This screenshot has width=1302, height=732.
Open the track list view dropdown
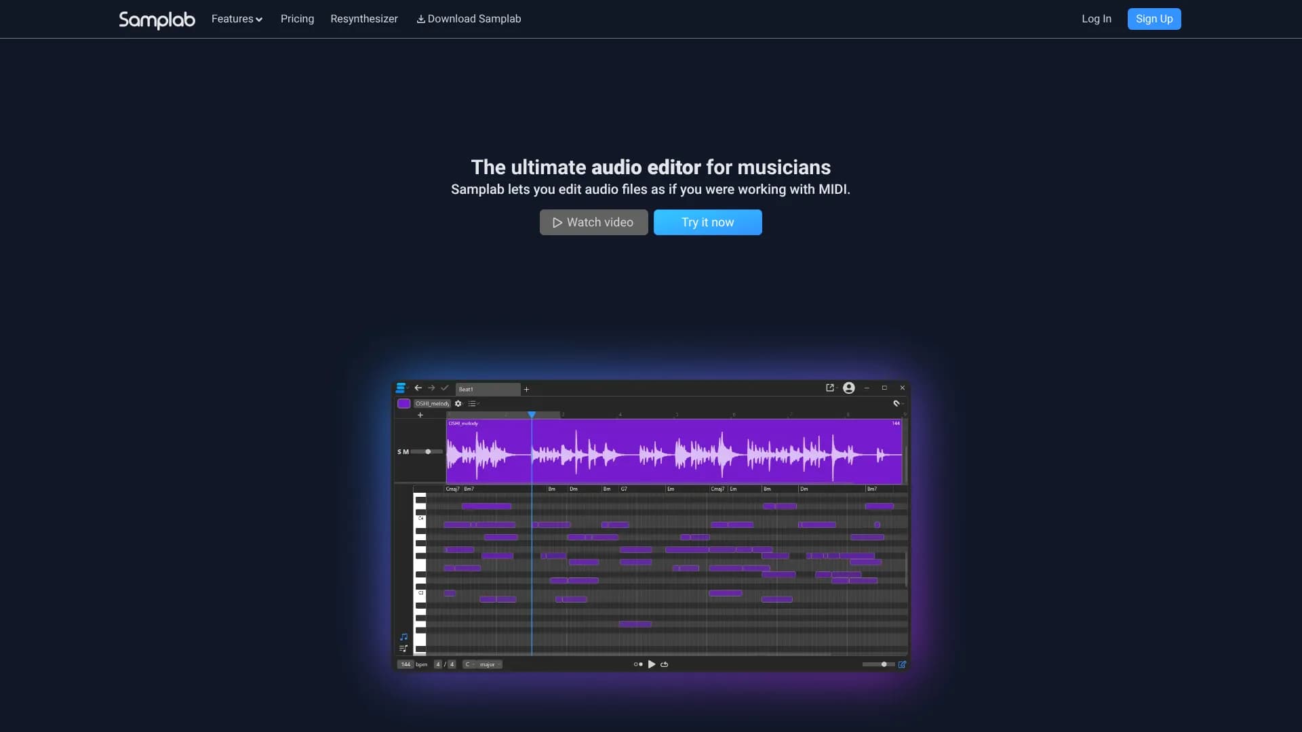coord(473,404)
